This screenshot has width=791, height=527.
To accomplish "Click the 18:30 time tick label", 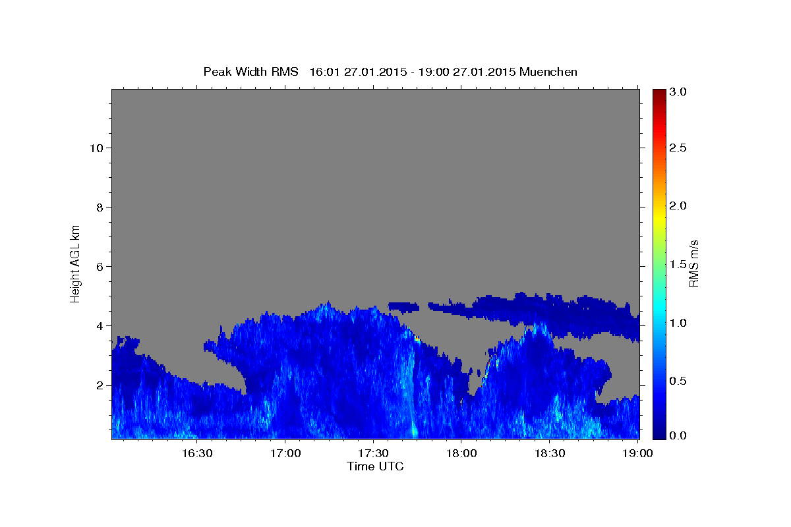I will [550, 453].
